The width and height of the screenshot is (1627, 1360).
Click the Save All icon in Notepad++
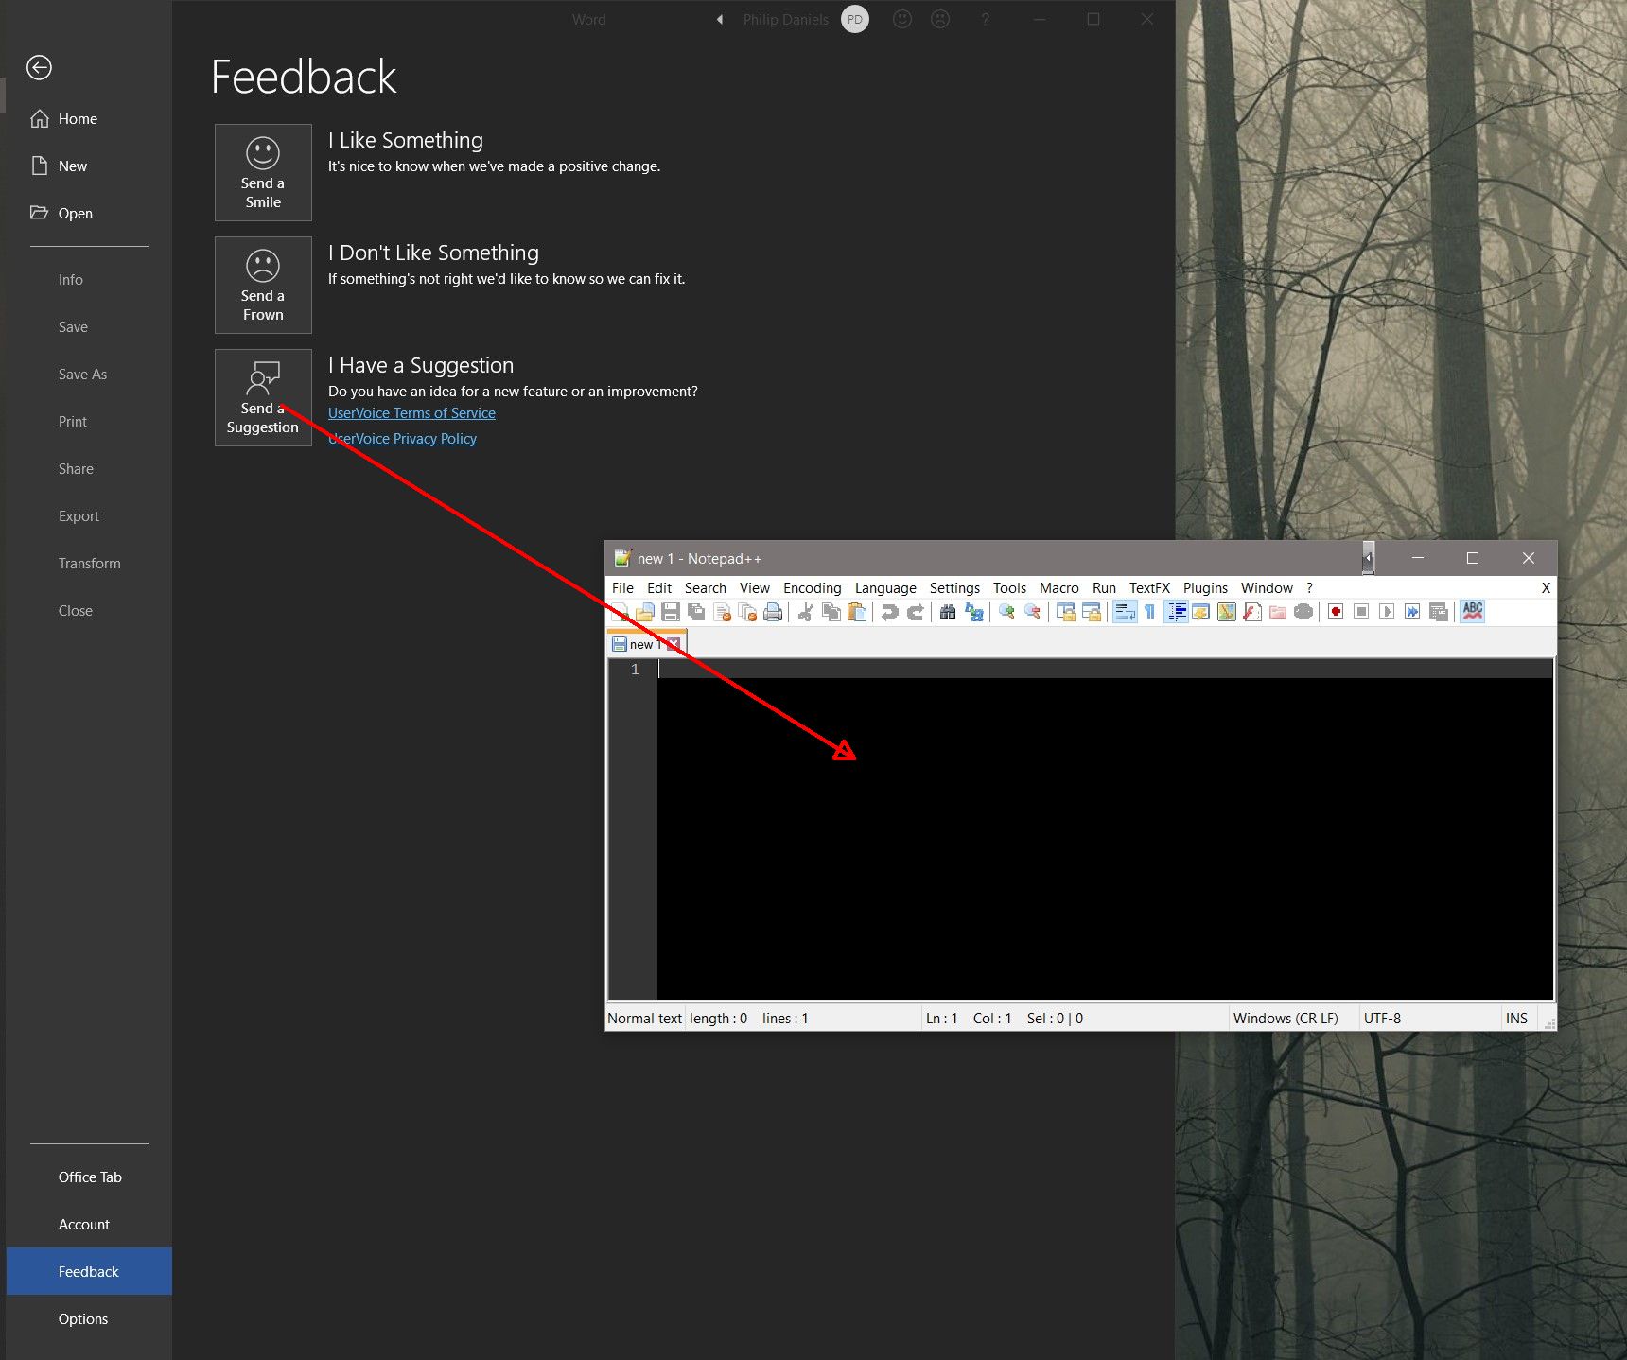pyautogui.click(x=696, y=612)
